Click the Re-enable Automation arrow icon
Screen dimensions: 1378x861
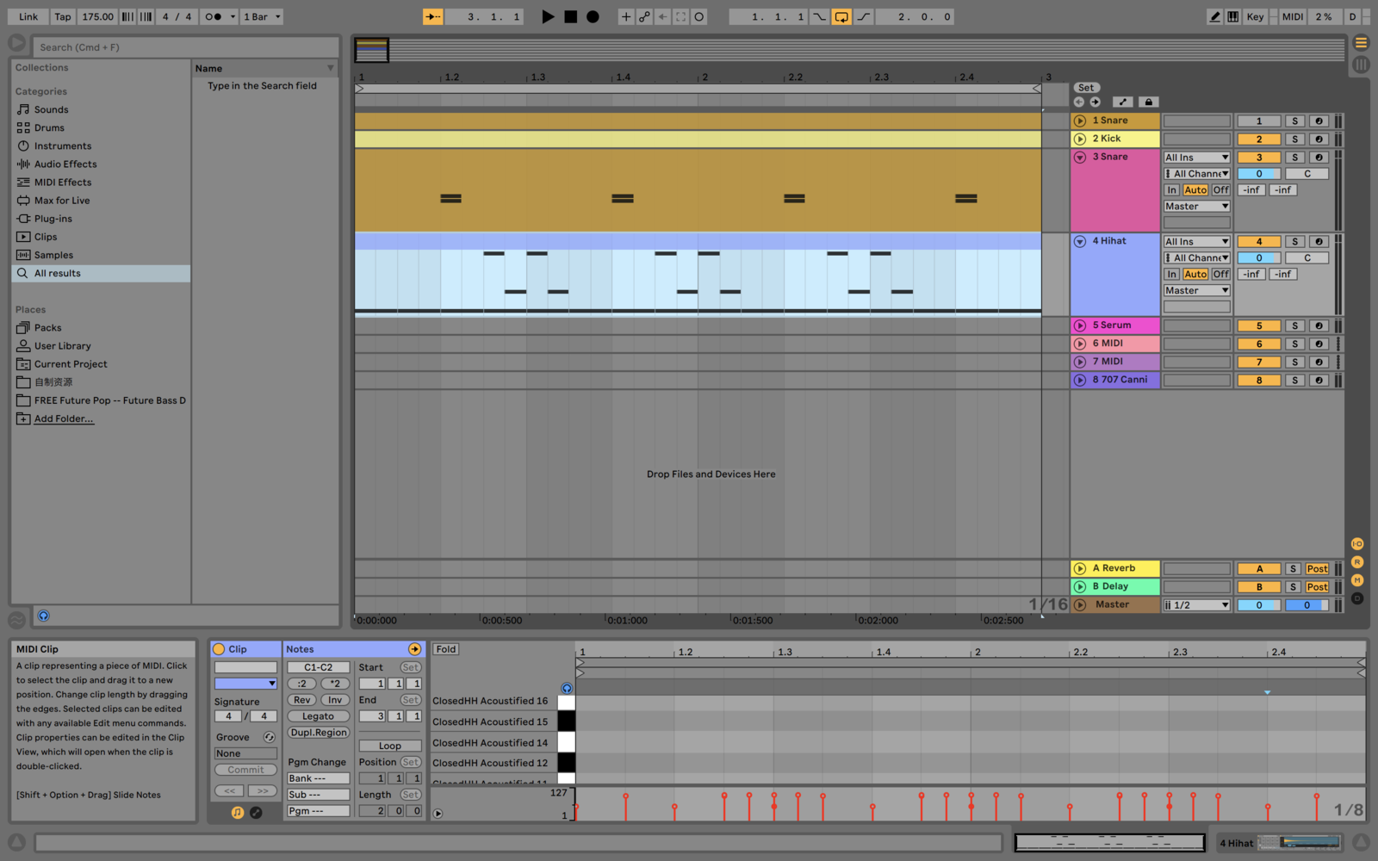click(662, 16)
